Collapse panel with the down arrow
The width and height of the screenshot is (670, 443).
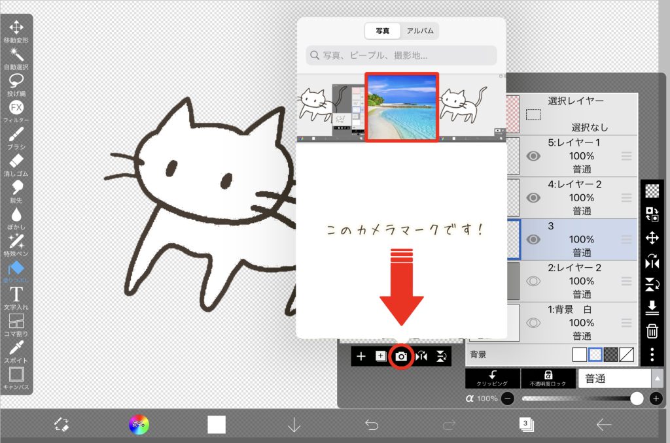tap(294, 425)
